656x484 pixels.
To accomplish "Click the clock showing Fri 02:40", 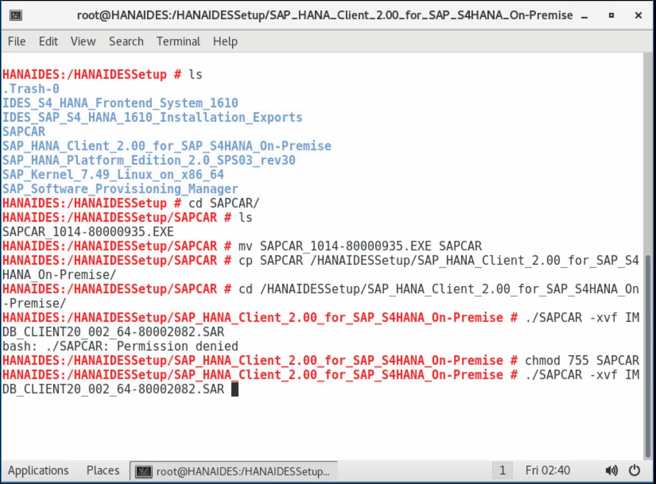I will [548, 470].
